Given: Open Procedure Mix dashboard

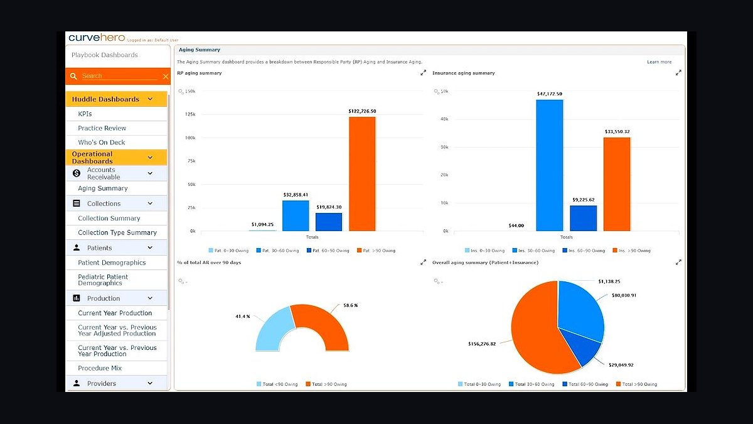Looking at the screenshot, I should [117, 368].
